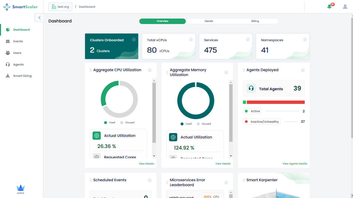Click the Total Agents headset icon
353x198 pixels.
[x=251, y=88]
